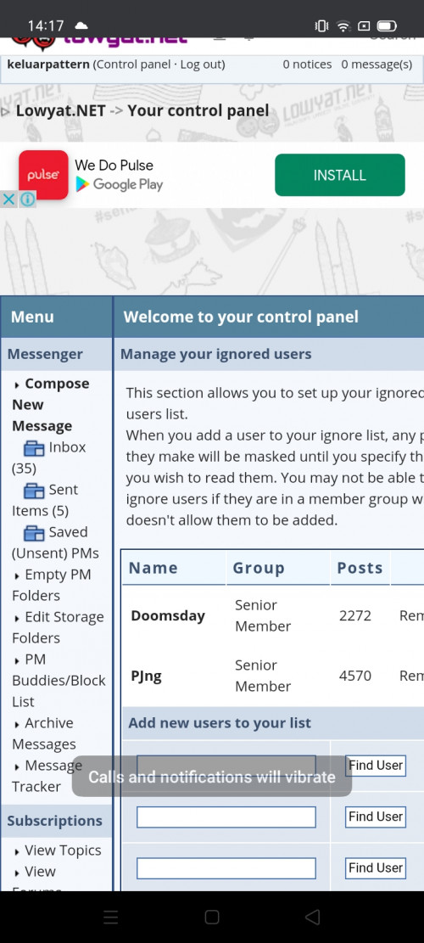This screenshot has width=424, height=943.
Task: Focus the first add-user text field
Action: (x=226, y=766)
